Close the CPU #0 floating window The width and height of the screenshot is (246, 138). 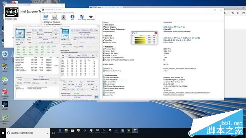(x=156, y=33)
